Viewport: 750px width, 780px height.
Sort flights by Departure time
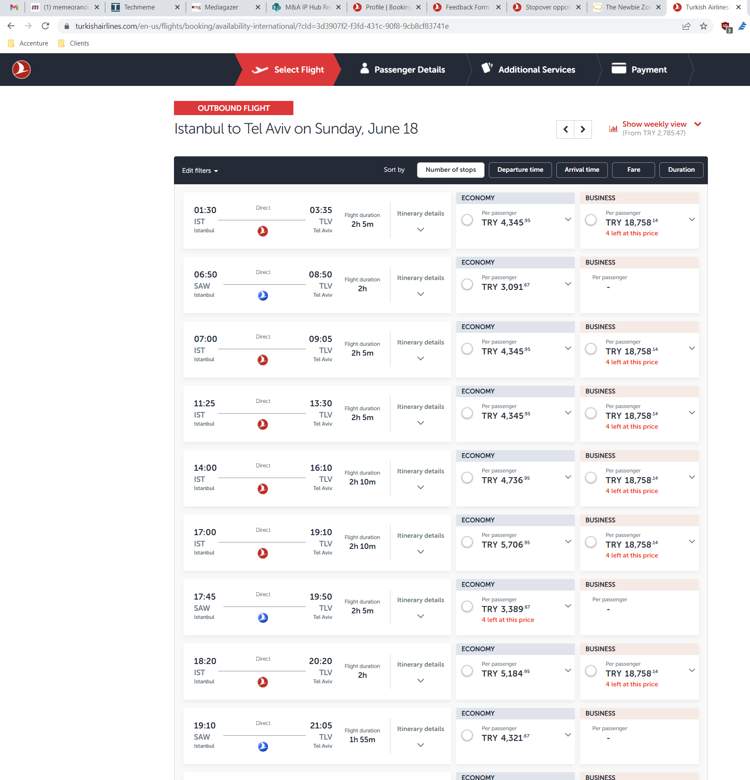[x=520, y=170]
